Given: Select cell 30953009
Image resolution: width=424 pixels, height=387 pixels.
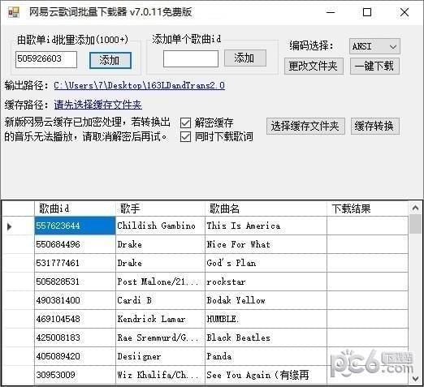Looking at the screenshot, I should 75,375.
